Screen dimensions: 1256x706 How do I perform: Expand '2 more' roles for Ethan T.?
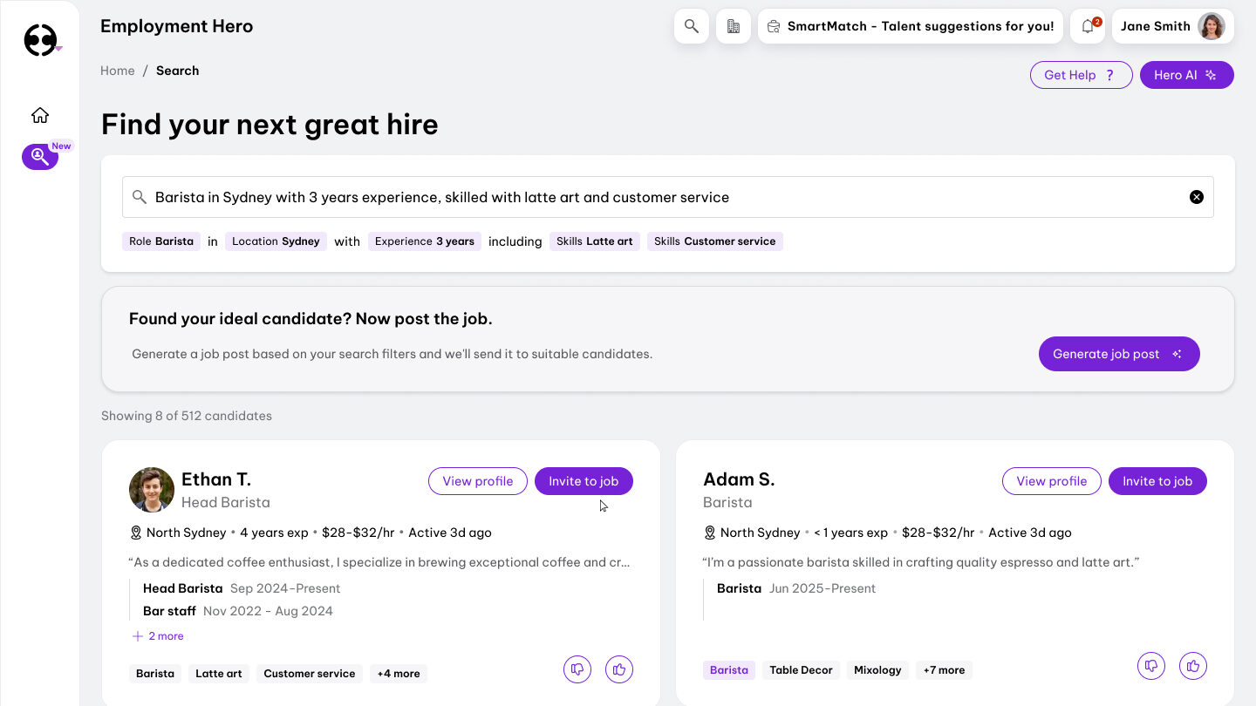[158, 636]
